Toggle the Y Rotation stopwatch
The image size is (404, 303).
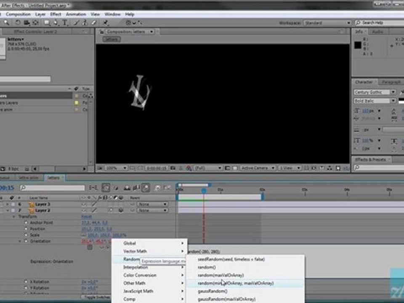[26, 288]
